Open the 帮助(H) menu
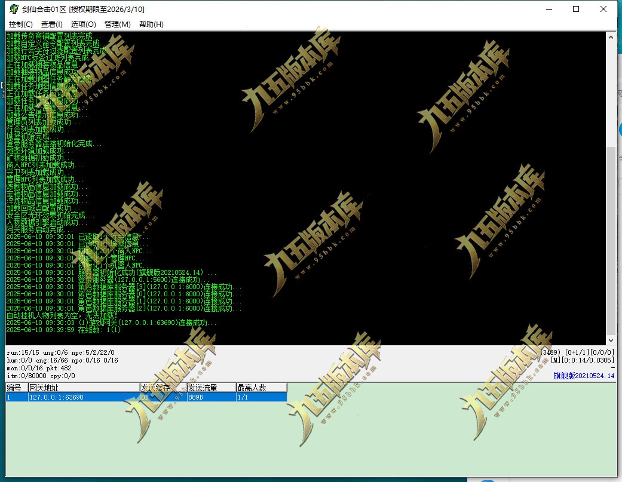Image resolution: width=622 pixels, height=482 pixels. coord(151,24)
